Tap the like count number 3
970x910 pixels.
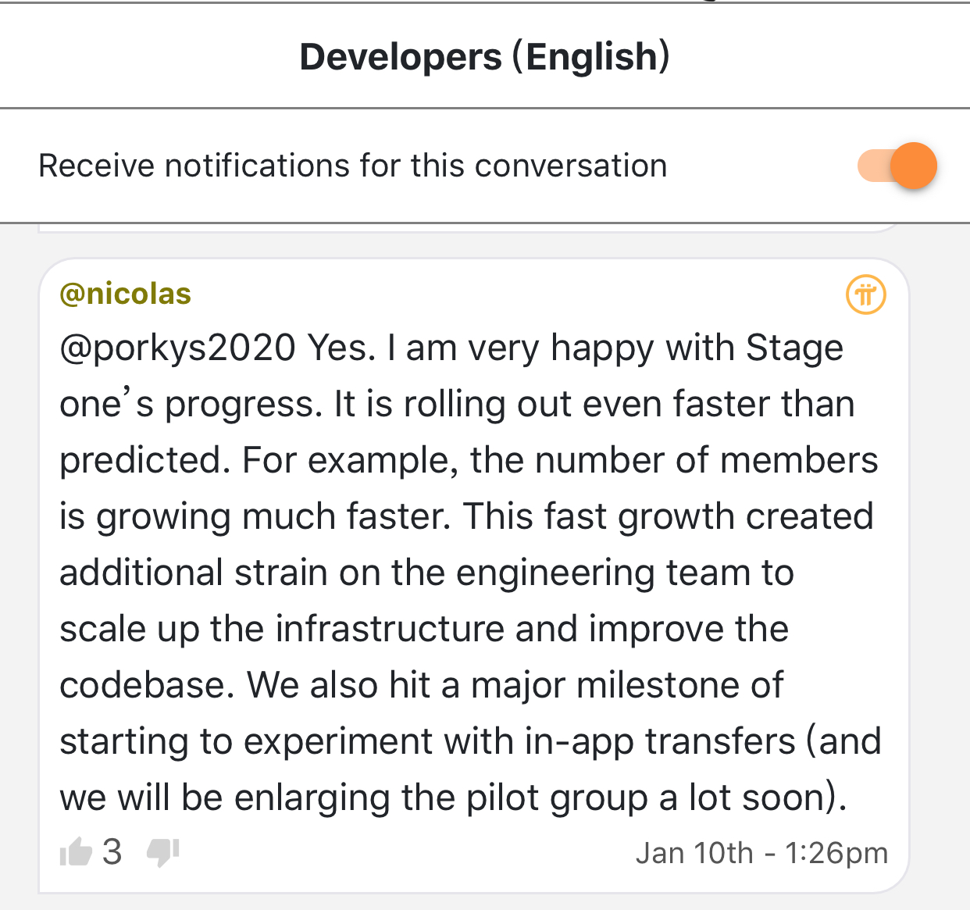click(x=112, y=851)
